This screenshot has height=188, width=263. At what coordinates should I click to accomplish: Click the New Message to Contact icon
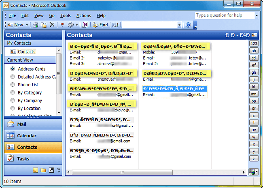tap(71, 25)
